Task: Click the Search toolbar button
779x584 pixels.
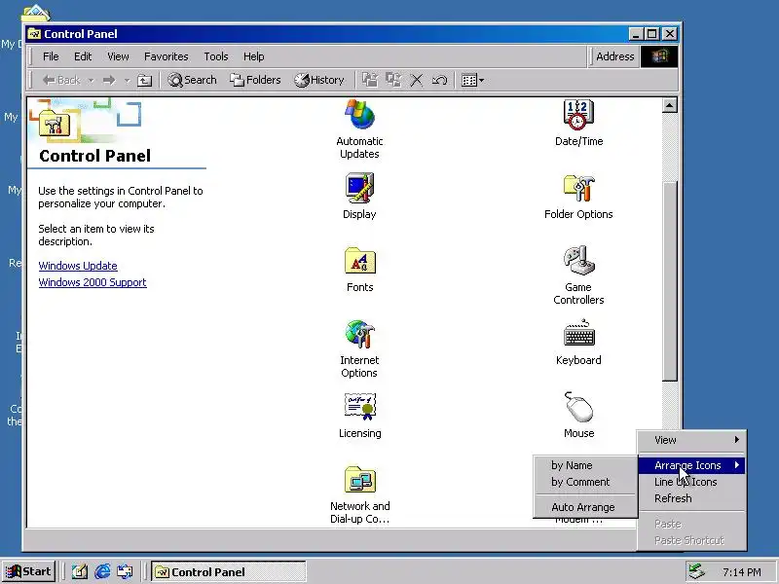Action: 192,80
